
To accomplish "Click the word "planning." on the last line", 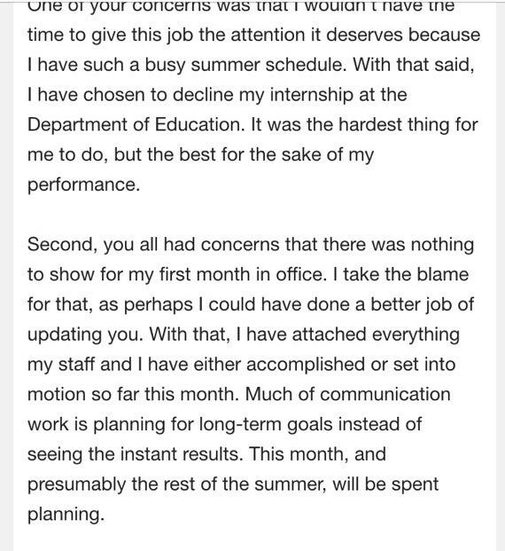I will pos(66,515).
